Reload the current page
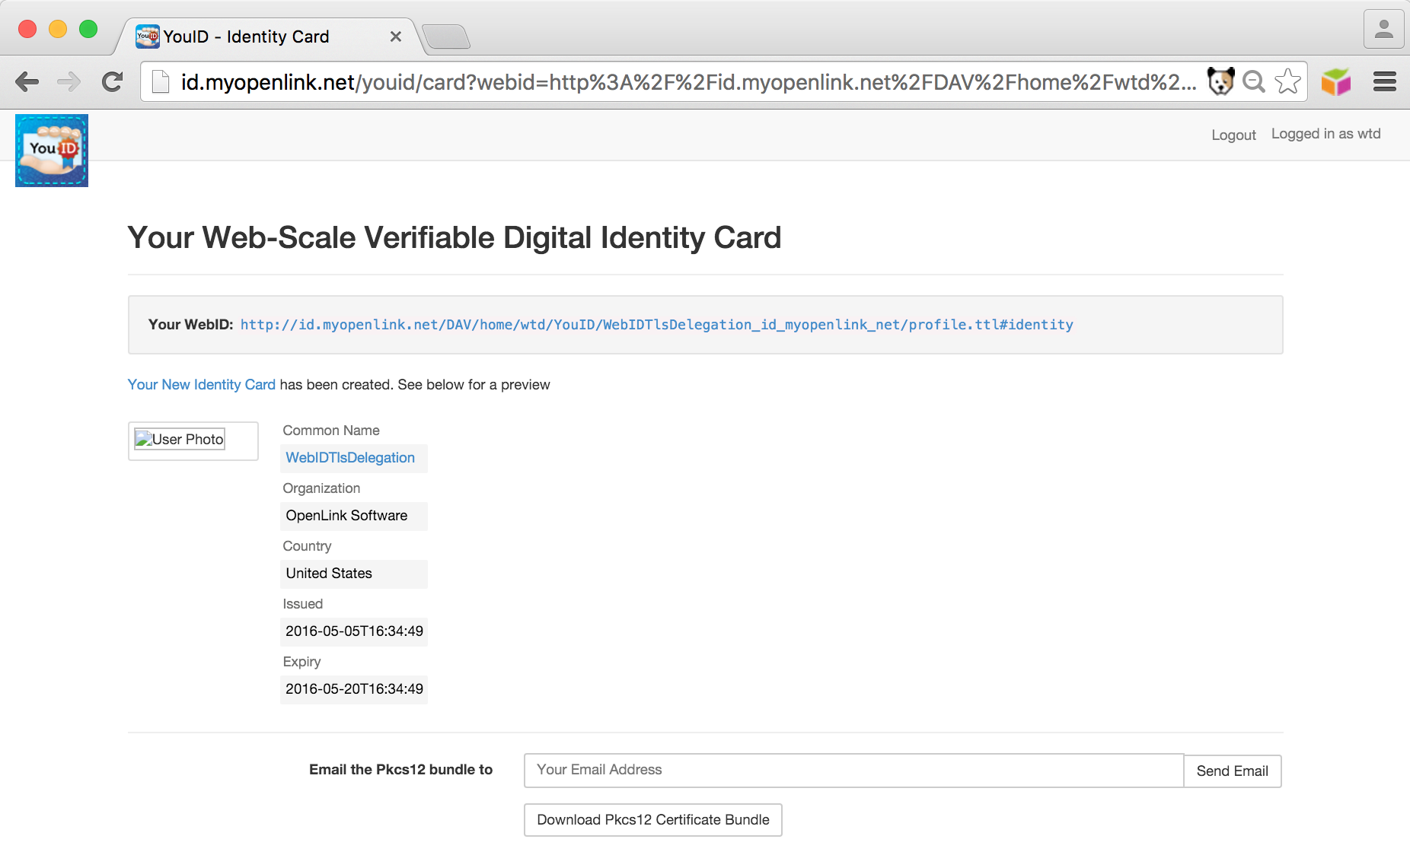This screenshot has width=1410, height=855. pos(113,82)
